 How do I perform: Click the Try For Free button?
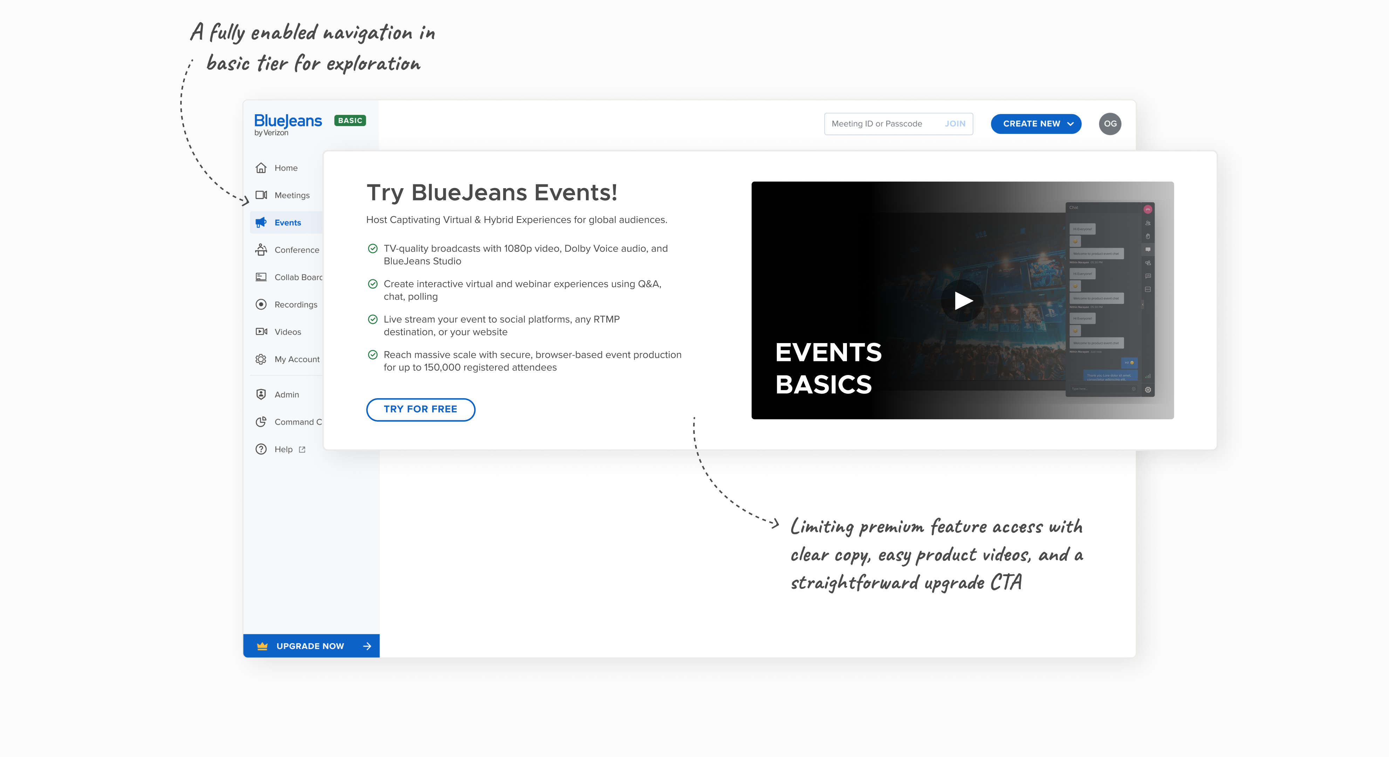point(420,409)
